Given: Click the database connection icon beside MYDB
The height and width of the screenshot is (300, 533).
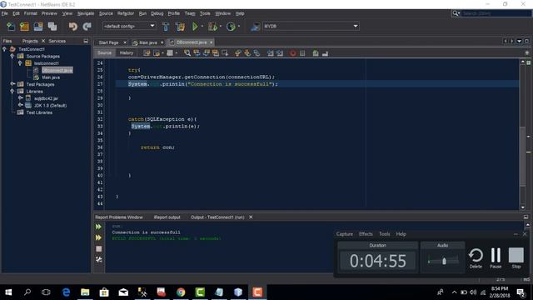Looking at the screenshot, I should click(x=255, y=27).
